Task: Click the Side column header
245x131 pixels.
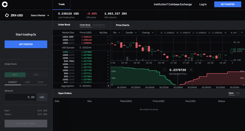Action: [x=57, y=101]
